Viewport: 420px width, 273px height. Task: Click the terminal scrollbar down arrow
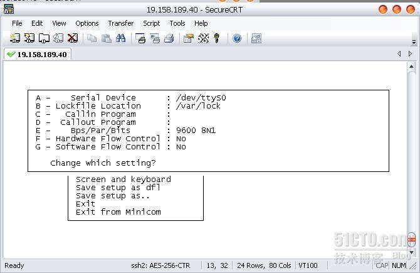[x=411, y=253]
